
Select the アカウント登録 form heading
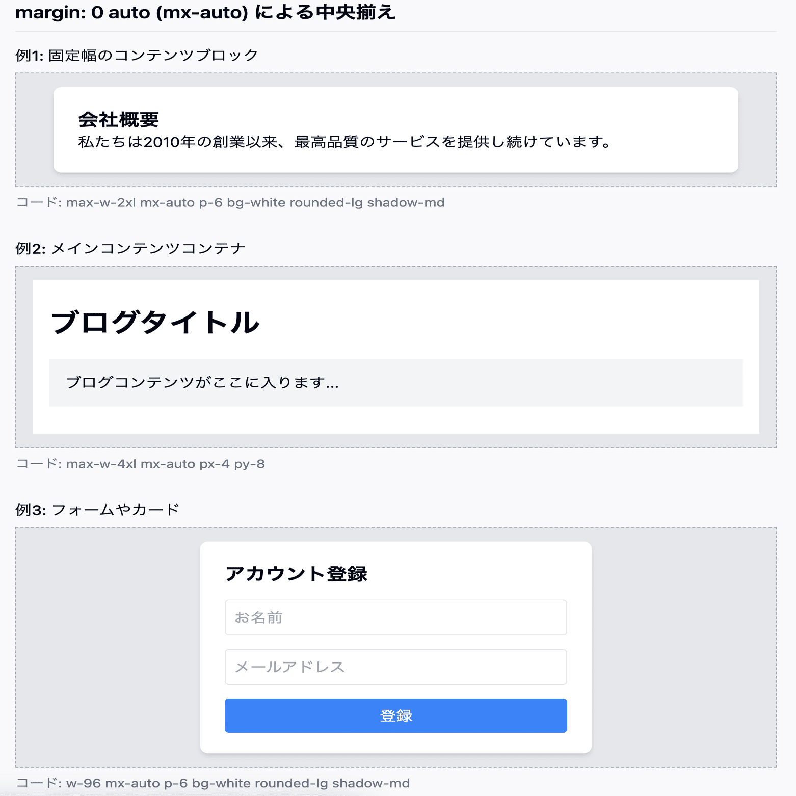point(297,573)
